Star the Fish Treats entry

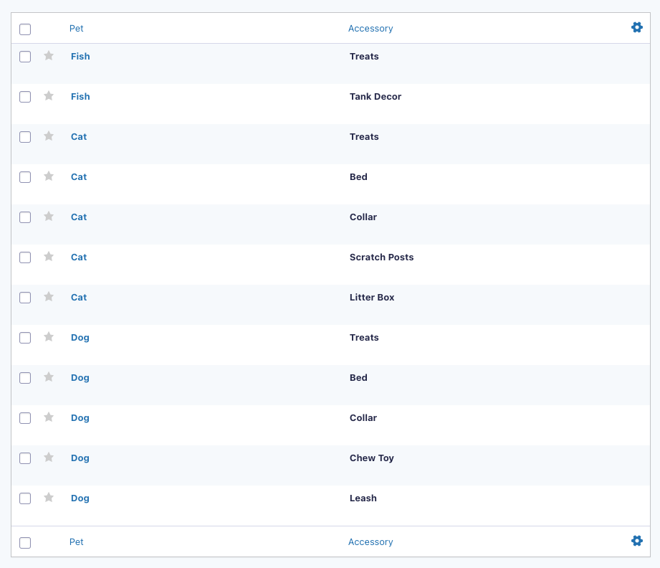click(49, 56)
